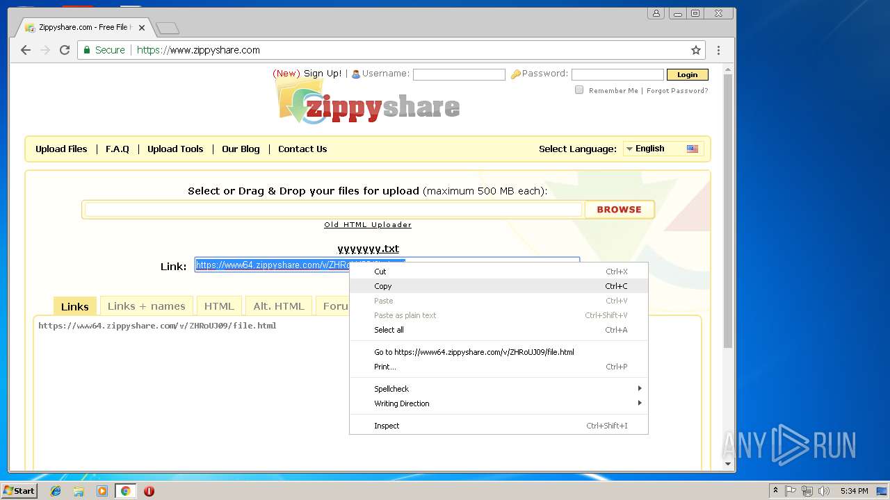The height and width of the screenshot is (500, 890).
Task: Open the Our Blog link
Action: click(x=241, y=149)
